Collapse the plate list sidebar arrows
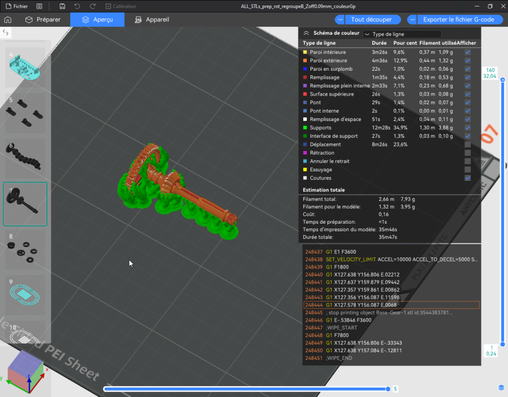Viewport: 508px width, 397px height. [x=6, y=32]
